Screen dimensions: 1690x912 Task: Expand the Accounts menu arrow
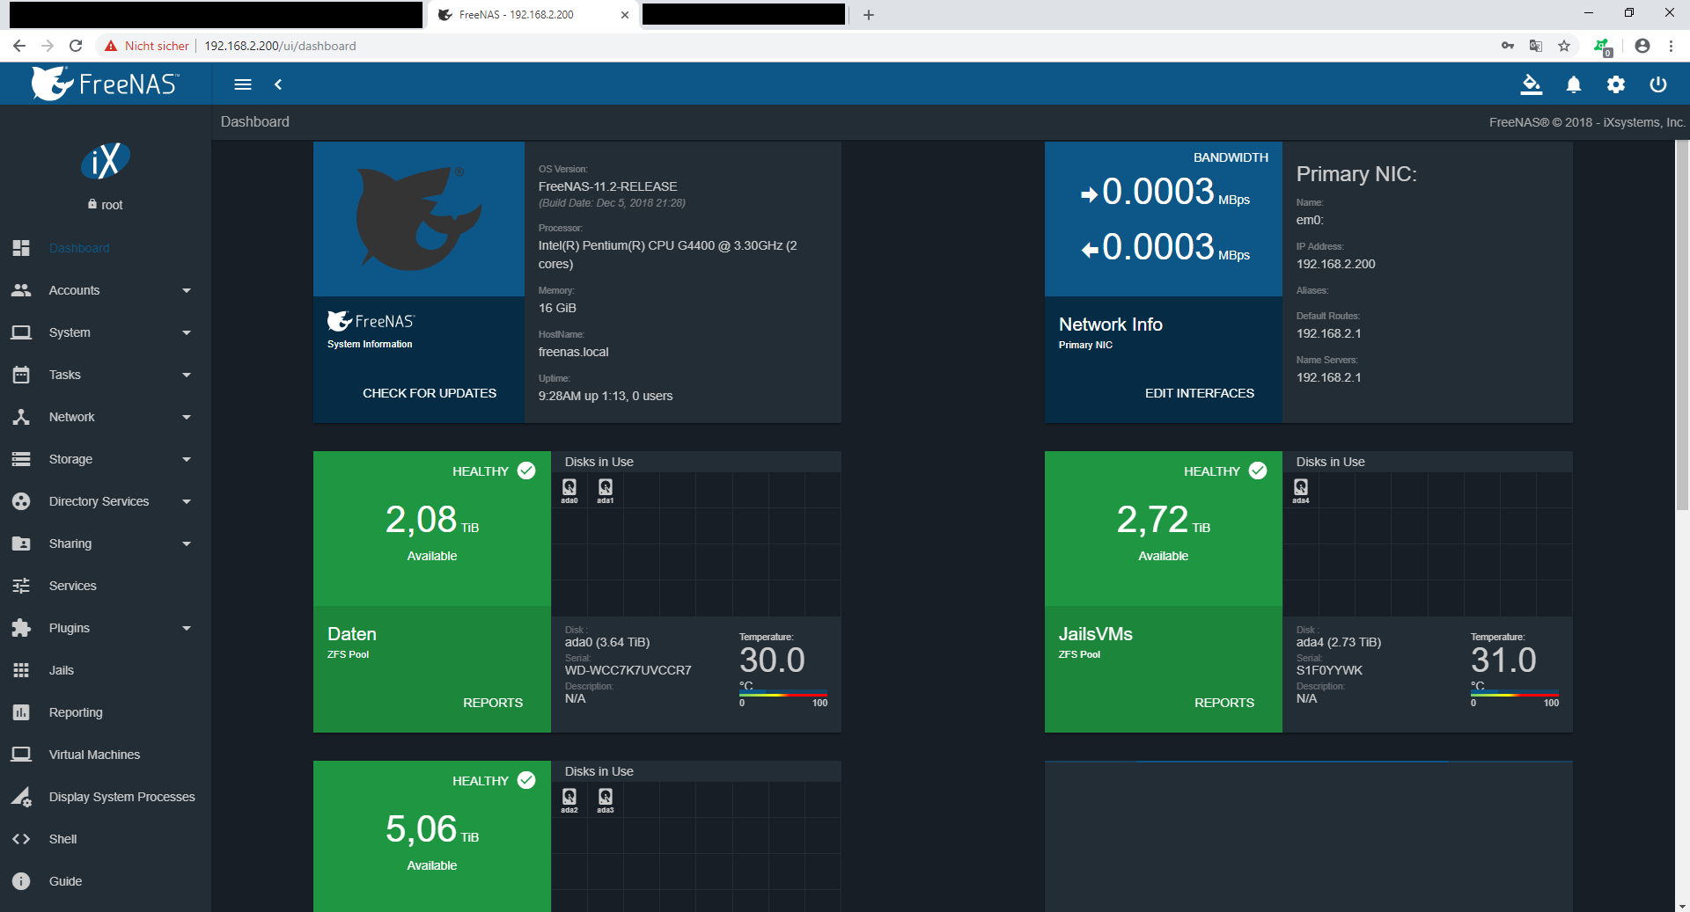(187, 291)
